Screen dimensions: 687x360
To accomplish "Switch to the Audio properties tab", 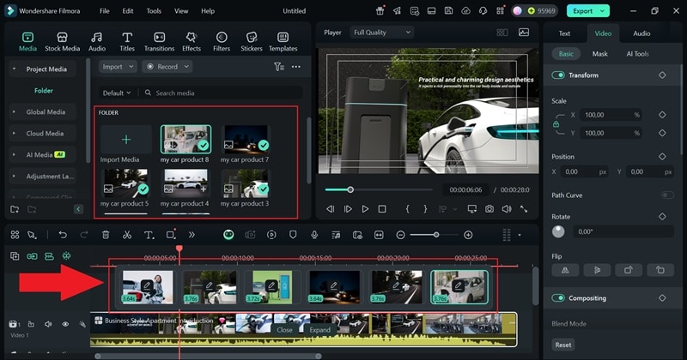I will pos(641,33).
